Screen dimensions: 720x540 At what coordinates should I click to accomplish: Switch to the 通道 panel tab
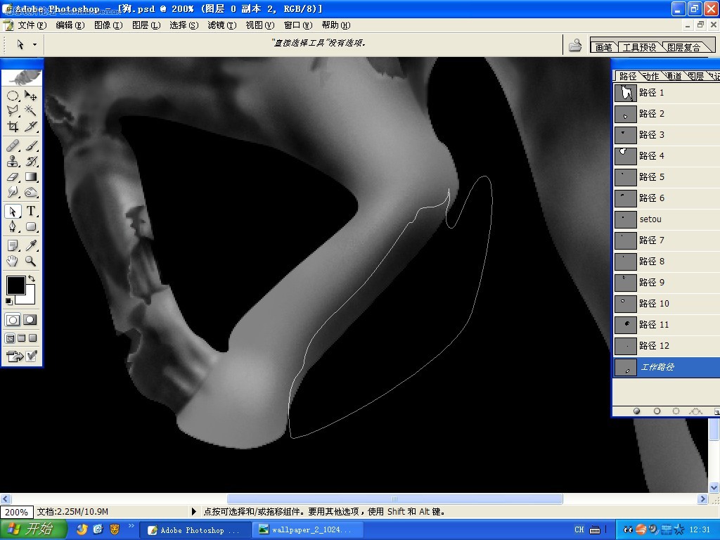coord(673,76)
